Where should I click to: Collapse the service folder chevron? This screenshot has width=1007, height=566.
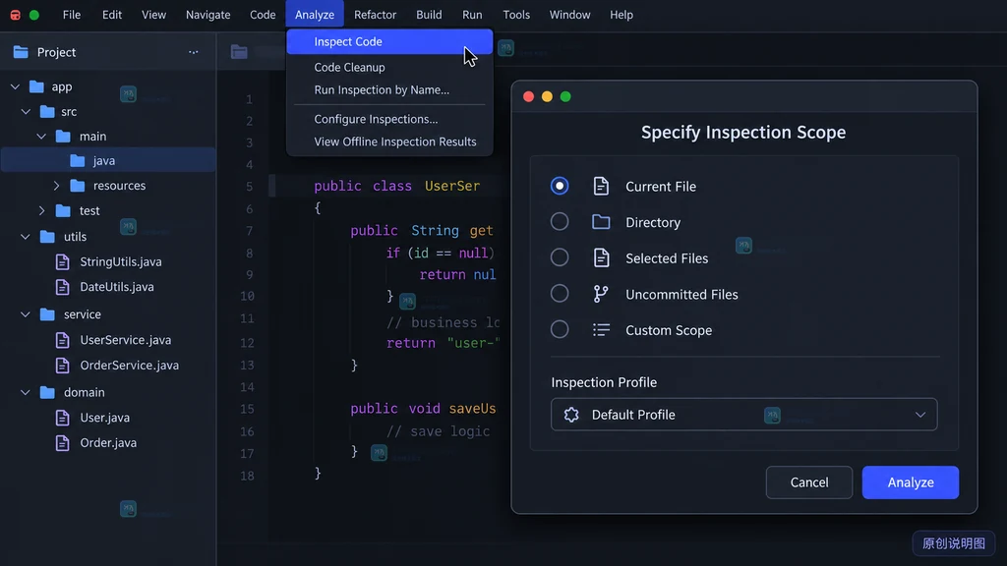pyautogui.click(x=26, y=314)
